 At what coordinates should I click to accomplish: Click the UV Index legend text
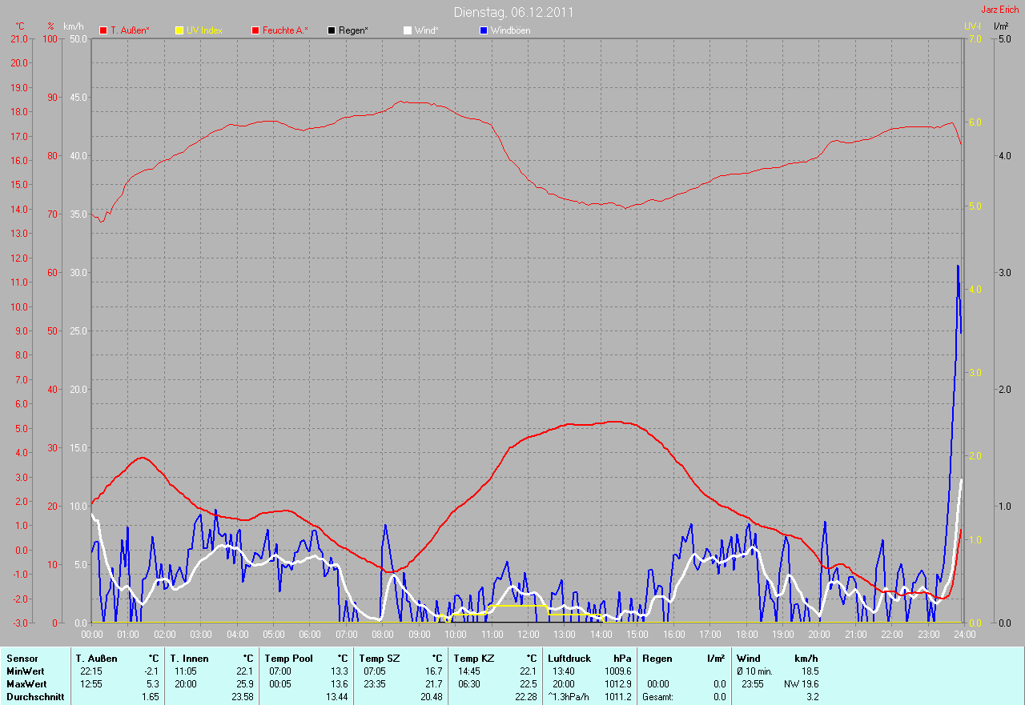[204, 30]
